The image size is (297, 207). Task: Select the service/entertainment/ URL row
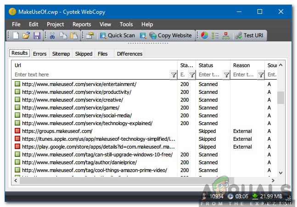click(x=144, y=84)
